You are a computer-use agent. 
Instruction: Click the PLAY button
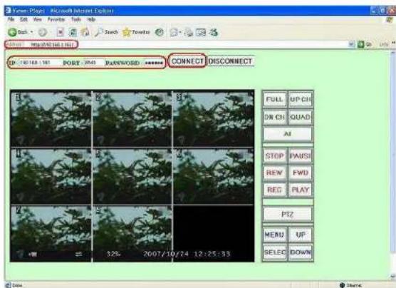[301, 190]
